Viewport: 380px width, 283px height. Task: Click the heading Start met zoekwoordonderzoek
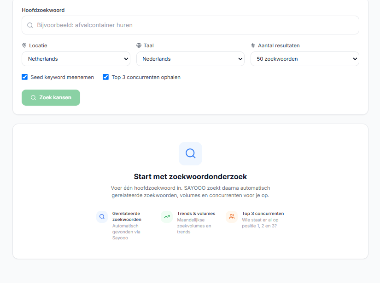pyautogui.click(x=190, y=177)
